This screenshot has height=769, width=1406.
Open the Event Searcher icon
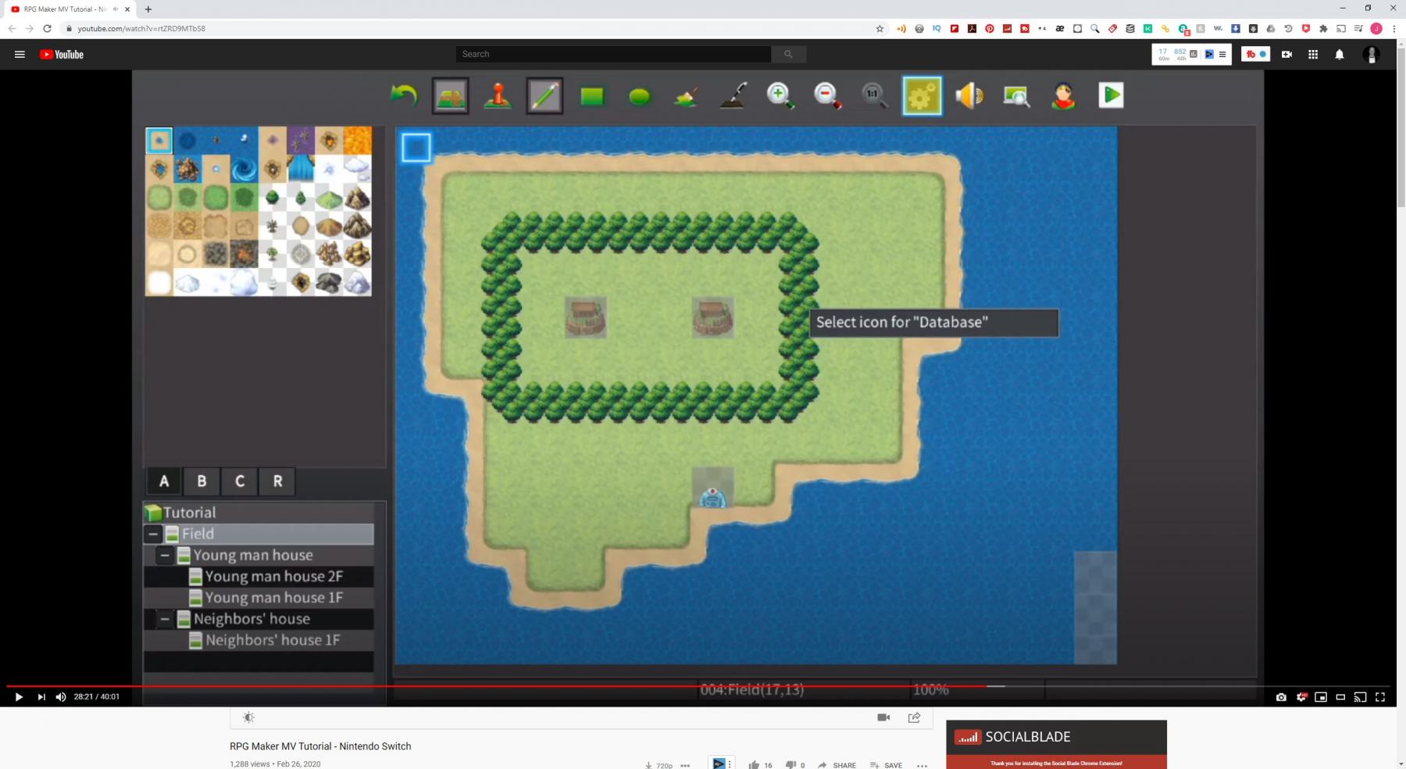click(x=1016, y=96)
